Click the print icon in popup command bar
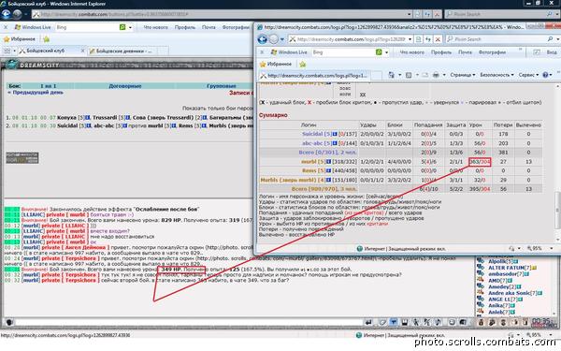The image size is (561, 351). [x=436, y=75]
